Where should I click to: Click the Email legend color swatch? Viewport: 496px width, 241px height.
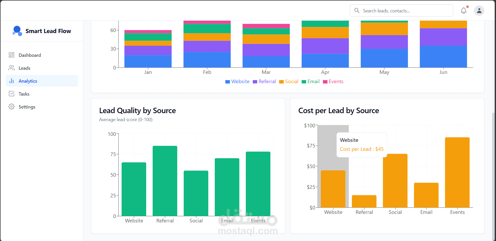304,82
